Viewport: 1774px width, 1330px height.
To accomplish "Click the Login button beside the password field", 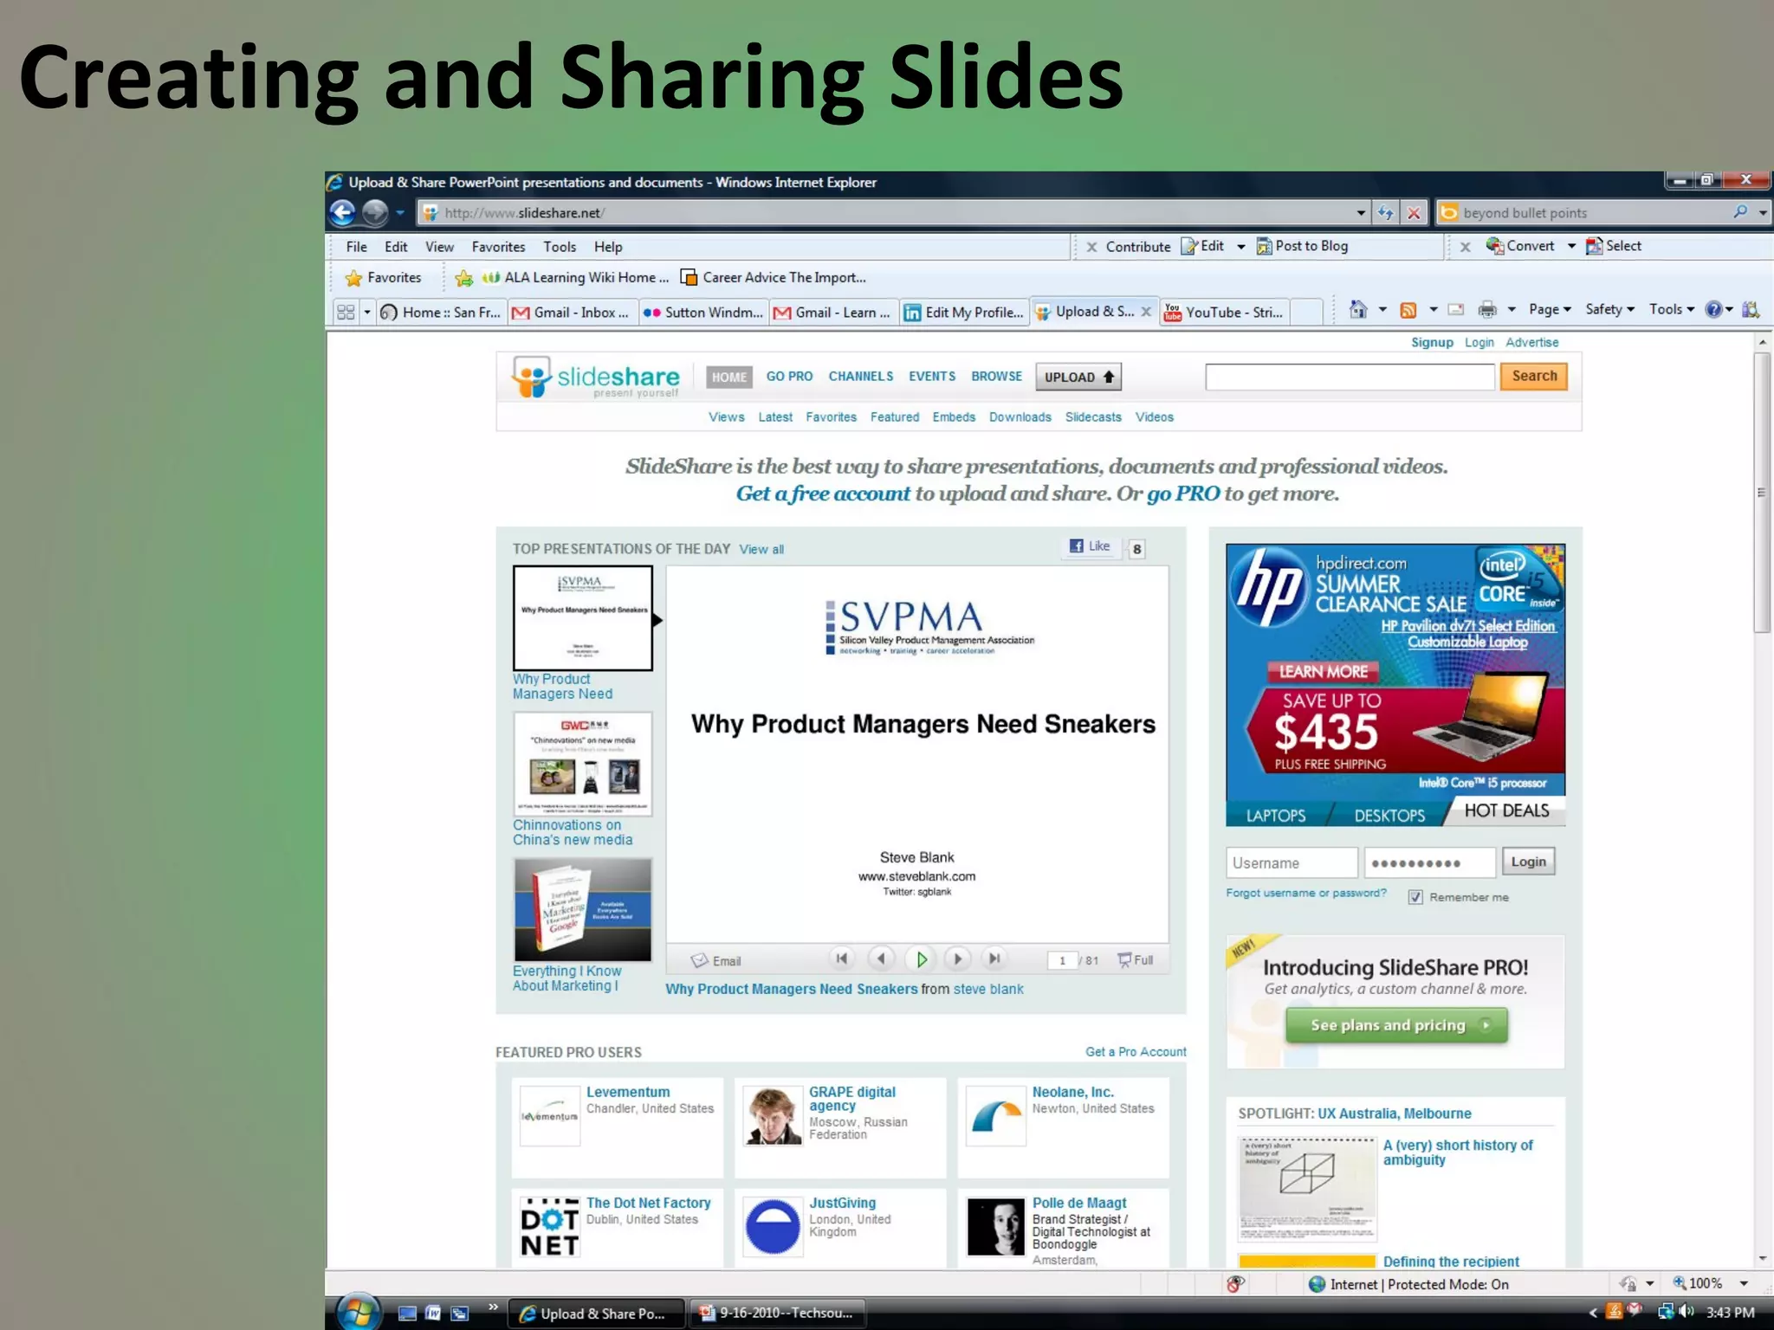I will pyautogui.click(x=1528, y=862).
